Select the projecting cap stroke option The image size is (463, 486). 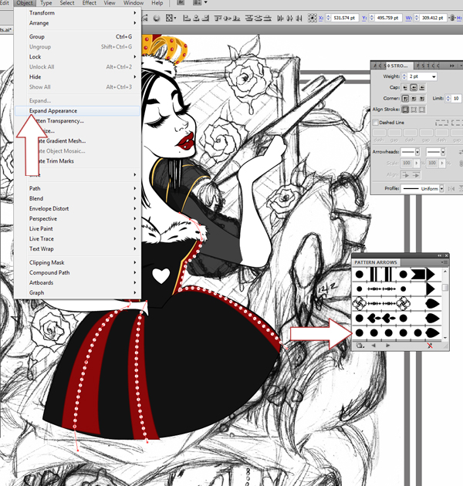(x=422, y=88)
